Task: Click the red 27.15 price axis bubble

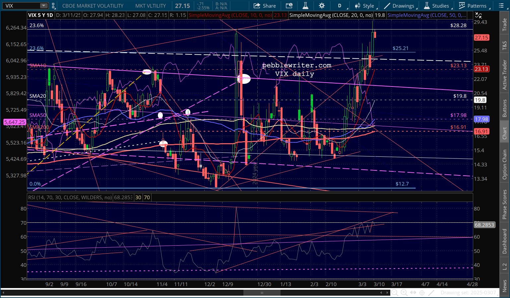Action: (481, 37)
